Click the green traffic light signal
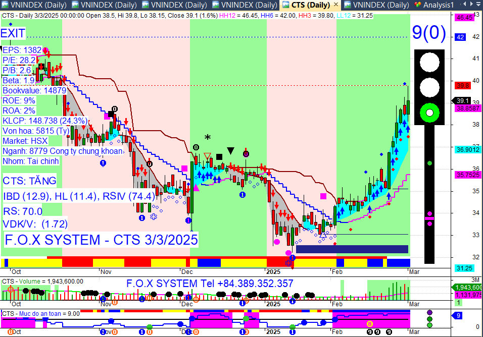The image size is (483, 337). click(x=429, y=113)
